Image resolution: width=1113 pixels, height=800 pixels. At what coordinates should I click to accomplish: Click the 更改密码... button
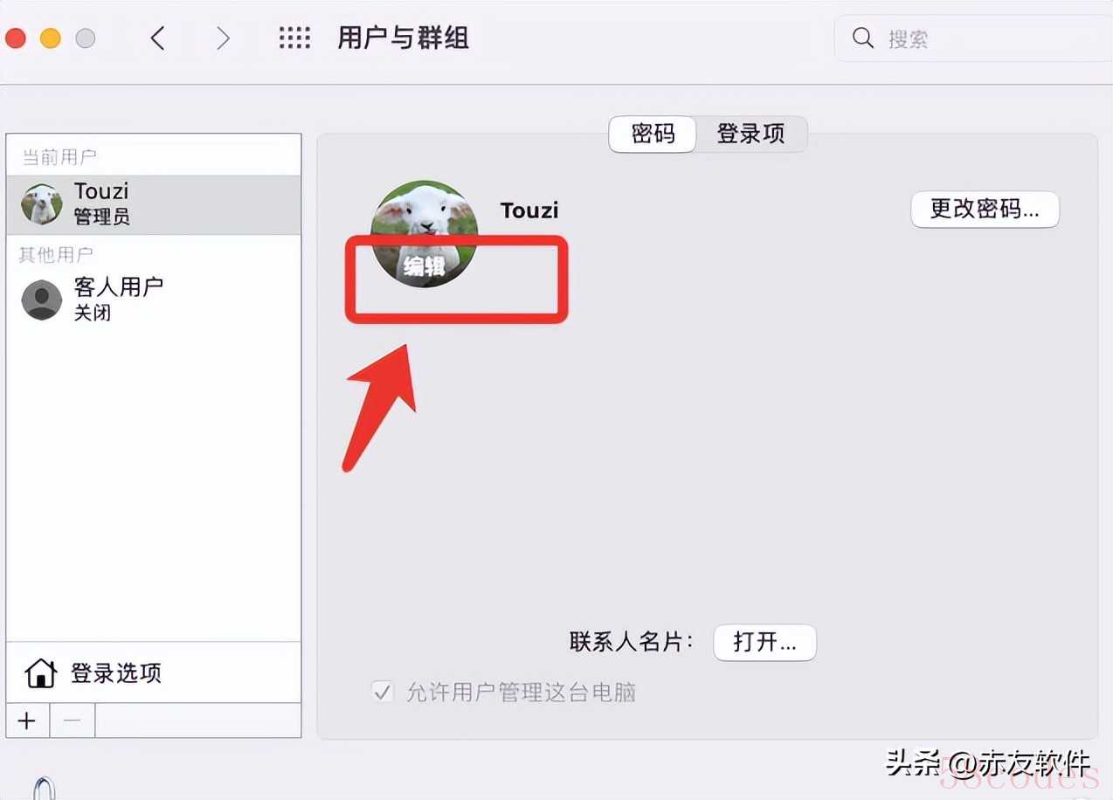(x=985, y=210)
